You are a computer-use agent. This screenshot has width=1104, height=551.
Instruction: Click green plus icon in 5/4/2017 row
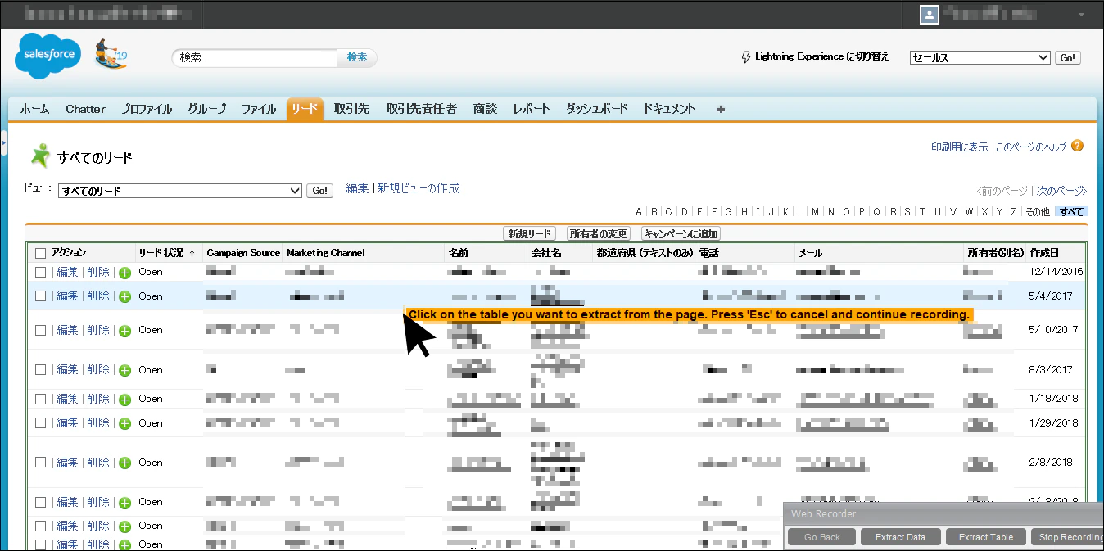tap(124, 296)
